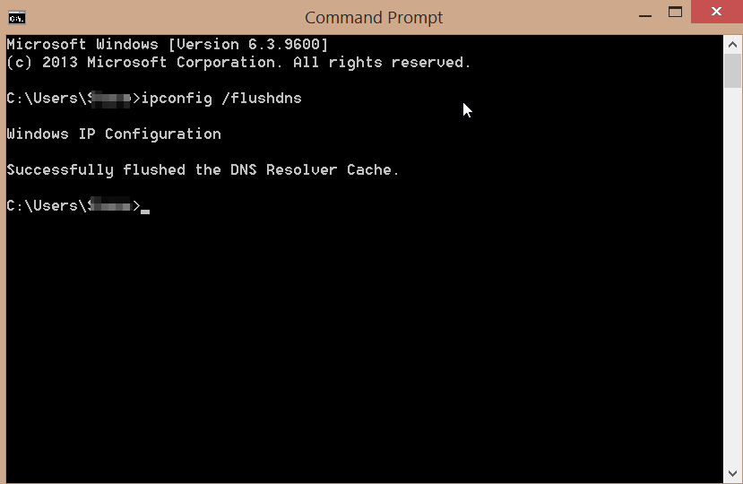The height and width of the screenshot is (484, 743).
Task: Maximize the Command Prompt window
Action: click(x=675, y=13)
